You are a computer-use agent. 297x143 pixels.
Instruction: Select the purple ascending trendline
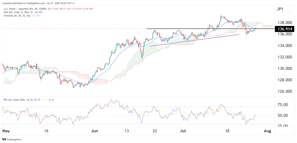(x=195, y=40)
